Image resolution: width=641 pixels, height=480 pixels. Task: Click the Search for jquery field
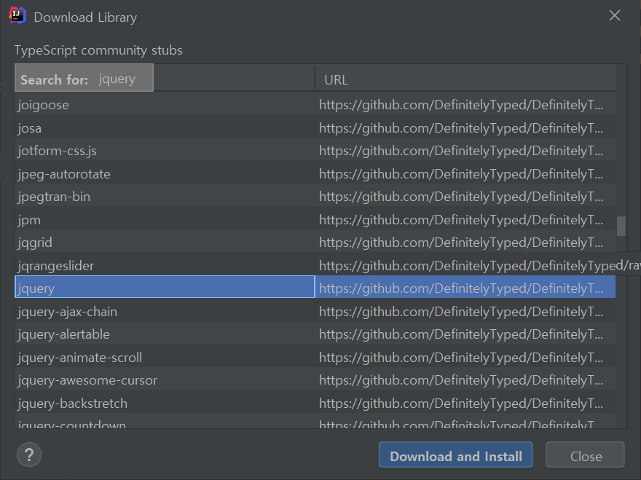84,78
